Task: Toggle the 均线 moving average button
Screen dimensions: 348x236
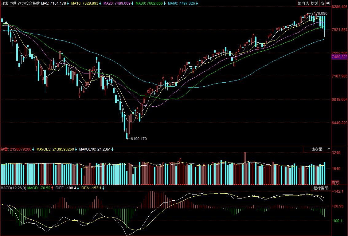Action: coord(314,3)
